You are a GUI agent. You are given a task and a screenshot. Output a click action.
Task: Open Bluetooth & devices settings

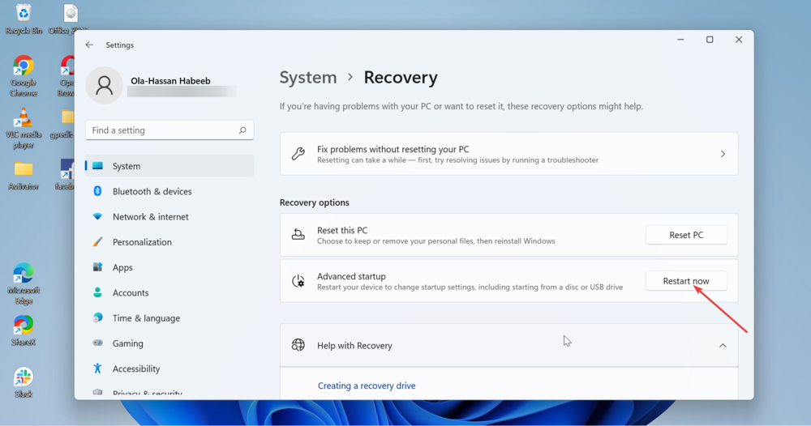pyautogui.click(x=169, y=191)
